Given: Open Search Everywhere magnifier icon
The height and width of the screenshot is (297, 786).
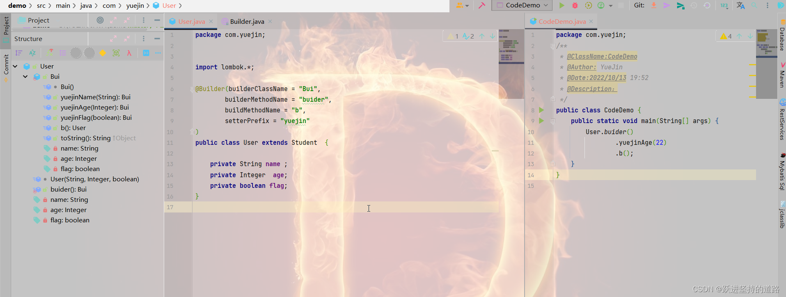Looking at the screenshot, I should [x=754, y=5].
